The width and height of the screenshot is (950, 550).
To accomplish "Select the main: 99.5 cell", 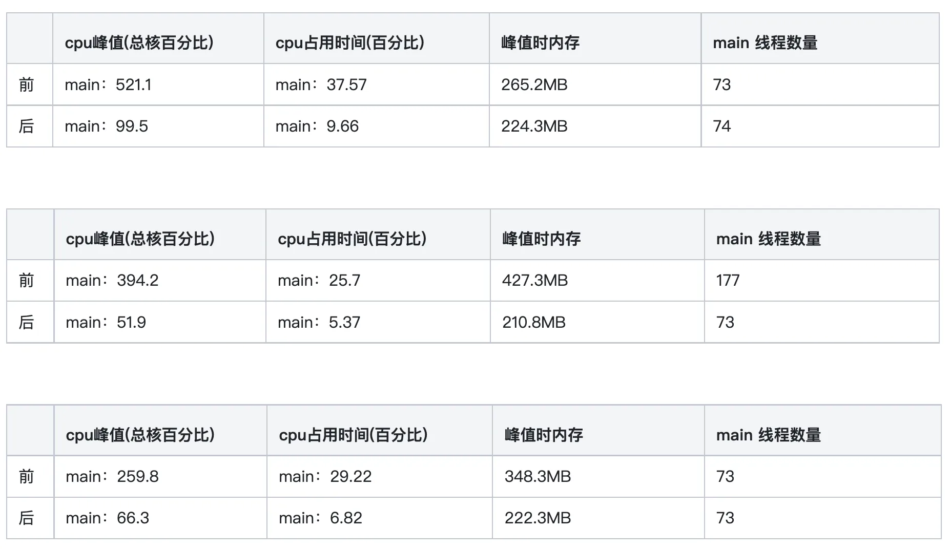I will (106, 126).
